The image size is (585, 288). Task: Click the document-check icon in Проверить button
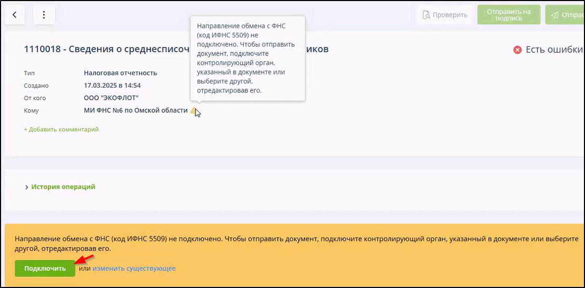click(x=426, y=15)
